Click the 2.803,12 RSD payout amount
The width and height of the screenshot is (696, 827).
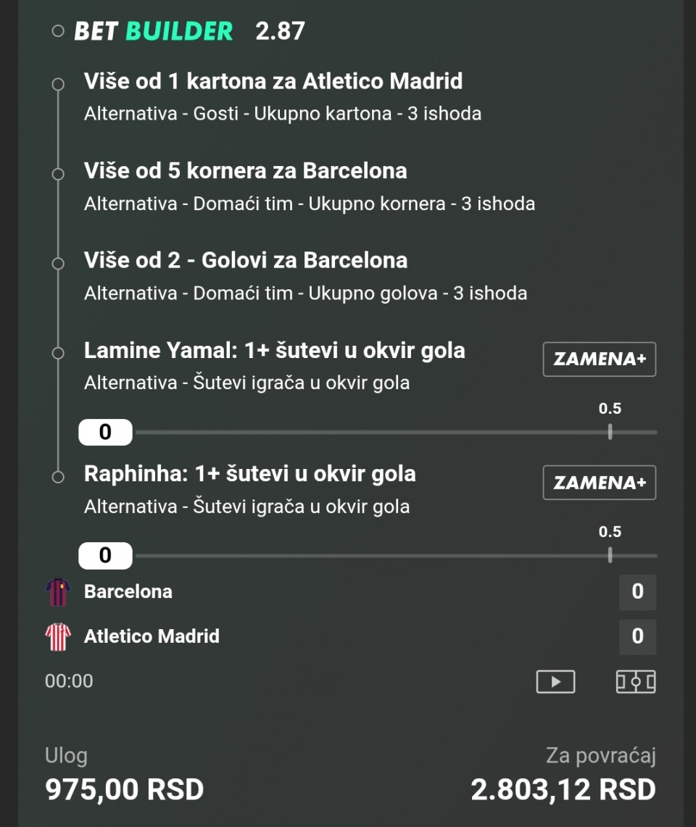563,789
